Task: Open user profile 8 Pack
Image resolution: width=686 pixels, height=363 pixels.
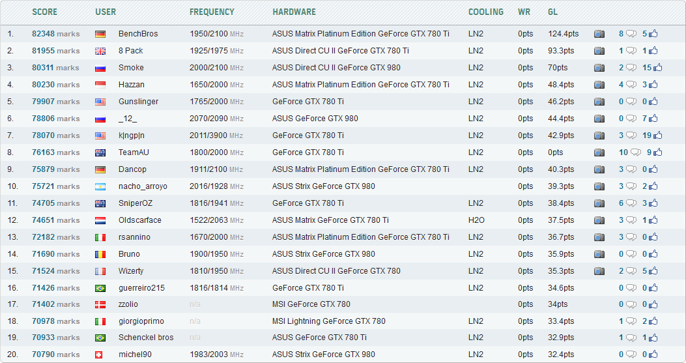Action: coord(131,51)
